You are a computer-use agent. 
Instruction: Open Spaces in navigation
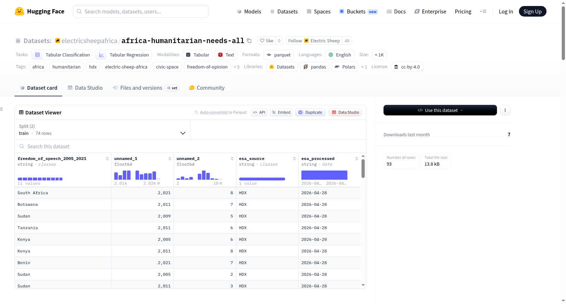tap(318, 11)
